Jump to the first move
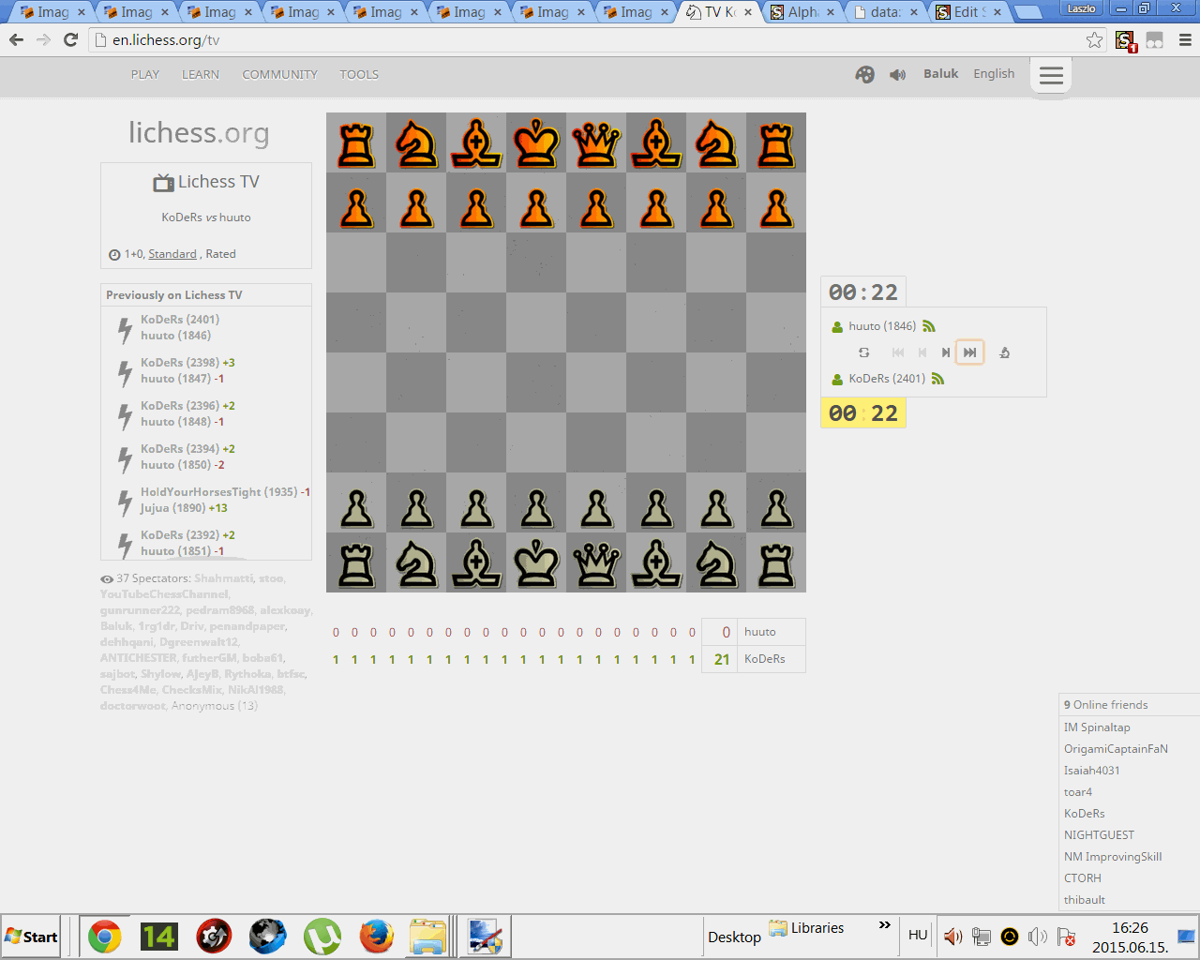This screenshot has height=960, width=1200. point(898,352)
